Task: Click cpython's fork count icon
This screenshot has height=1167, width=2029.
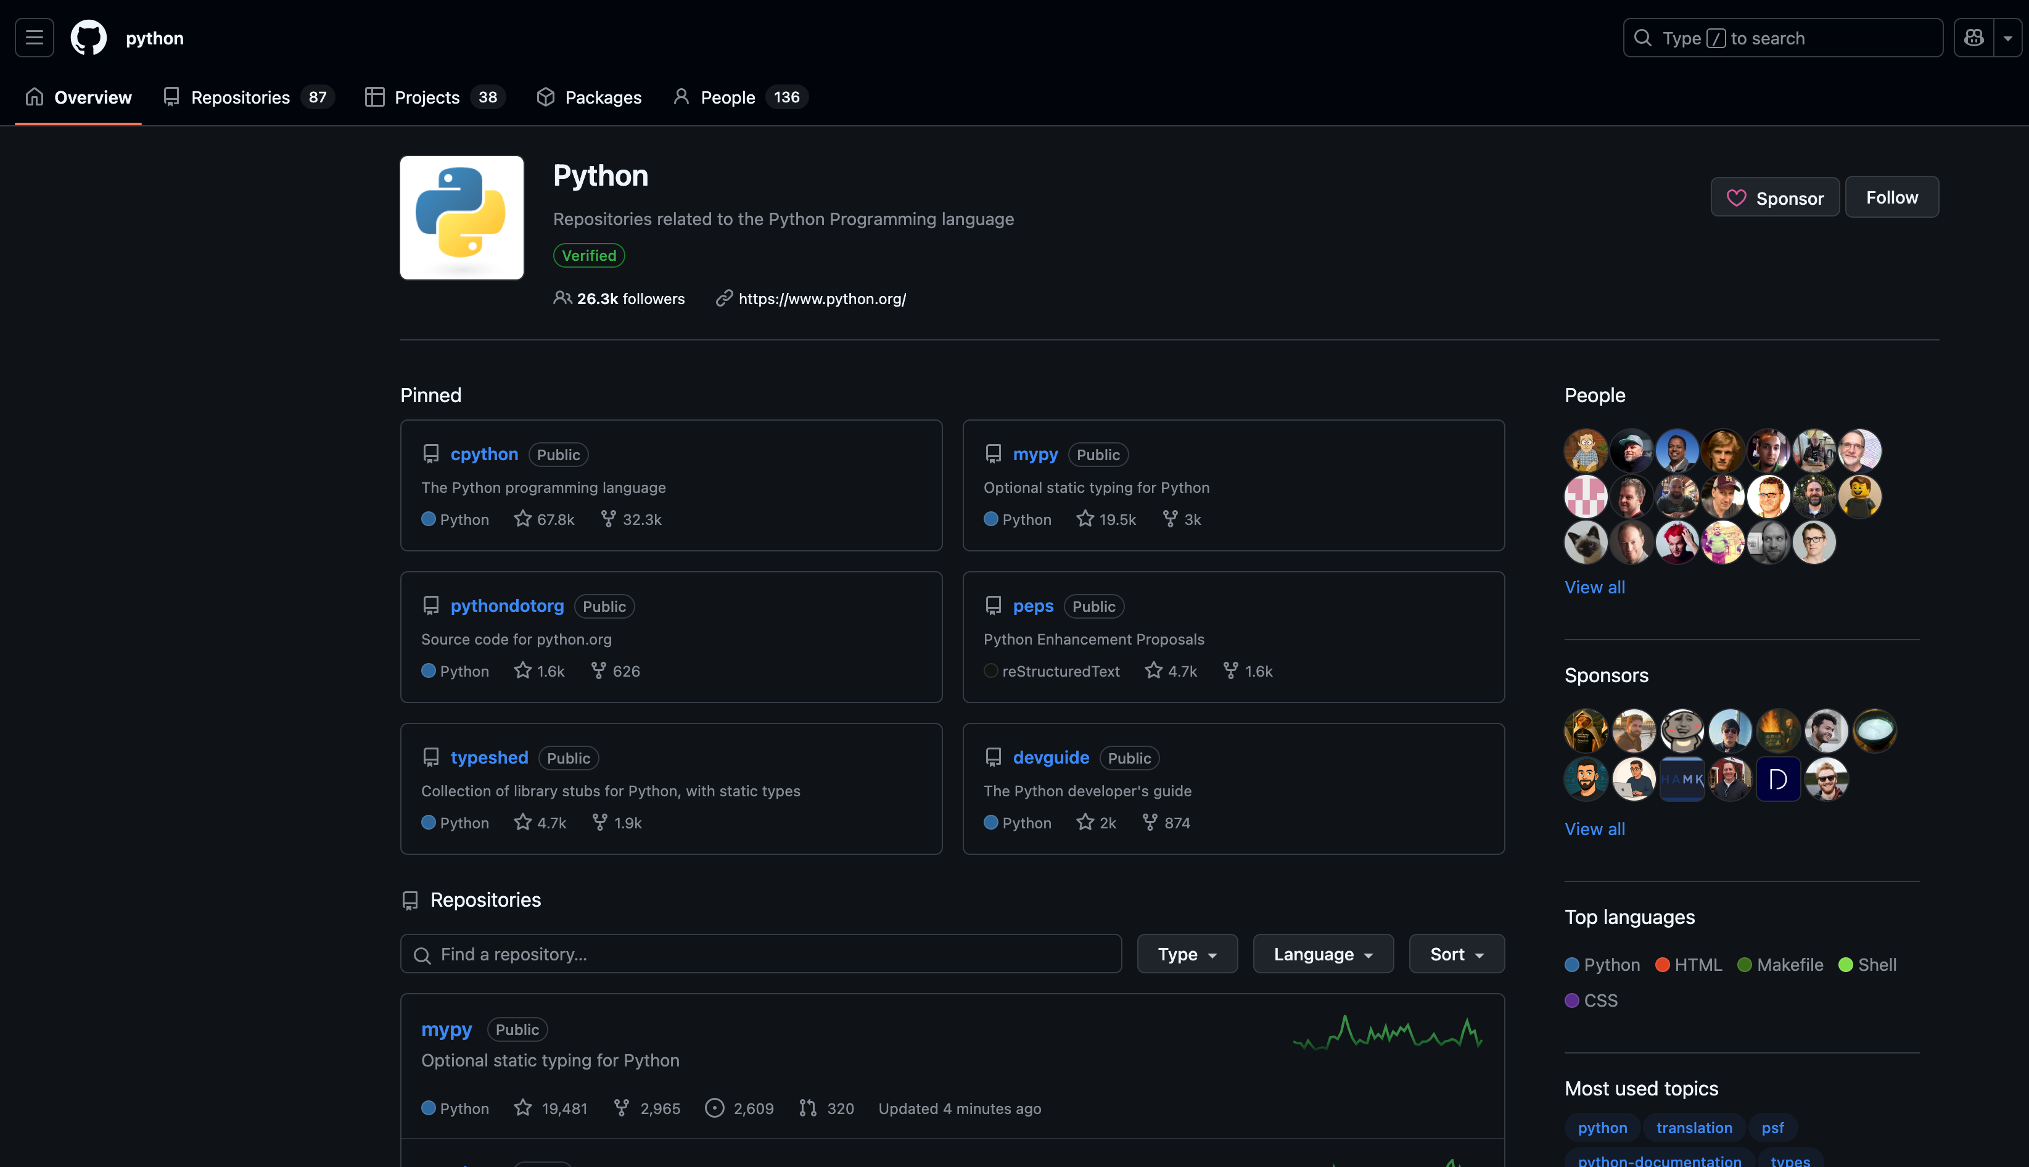Action: [x=608, y=519]
